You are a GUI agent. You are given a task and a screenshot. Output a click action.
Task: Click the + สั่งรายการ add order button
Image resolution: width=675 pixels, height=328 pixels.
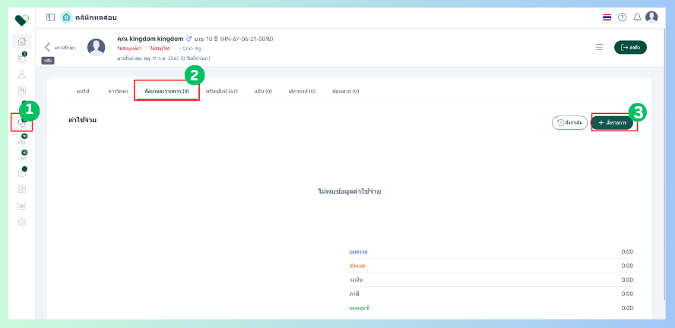tap(612, 123)
